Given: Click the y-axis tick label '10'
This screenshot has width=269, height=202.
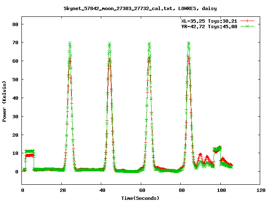Looking at the screenshot, I should 15,153.
